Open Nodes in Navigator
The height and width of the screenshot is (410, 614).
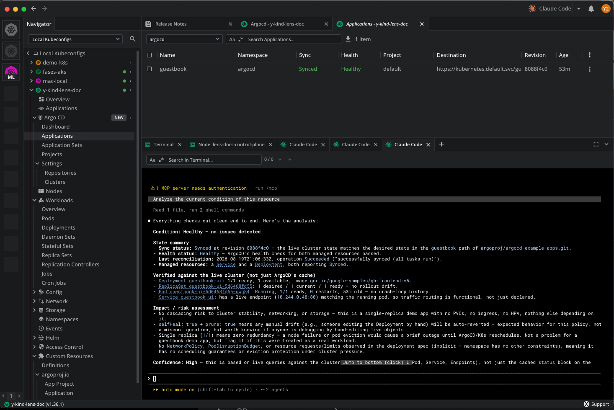(54, 191)
